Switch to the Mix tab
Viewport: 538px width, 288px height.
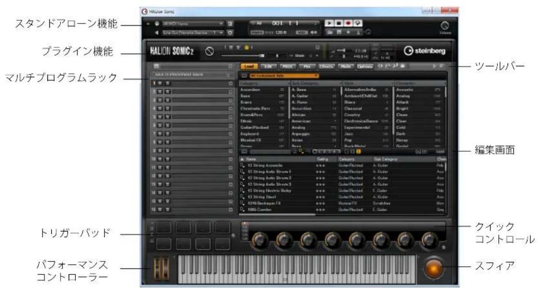pyautogui.click(x=307, y=66)
